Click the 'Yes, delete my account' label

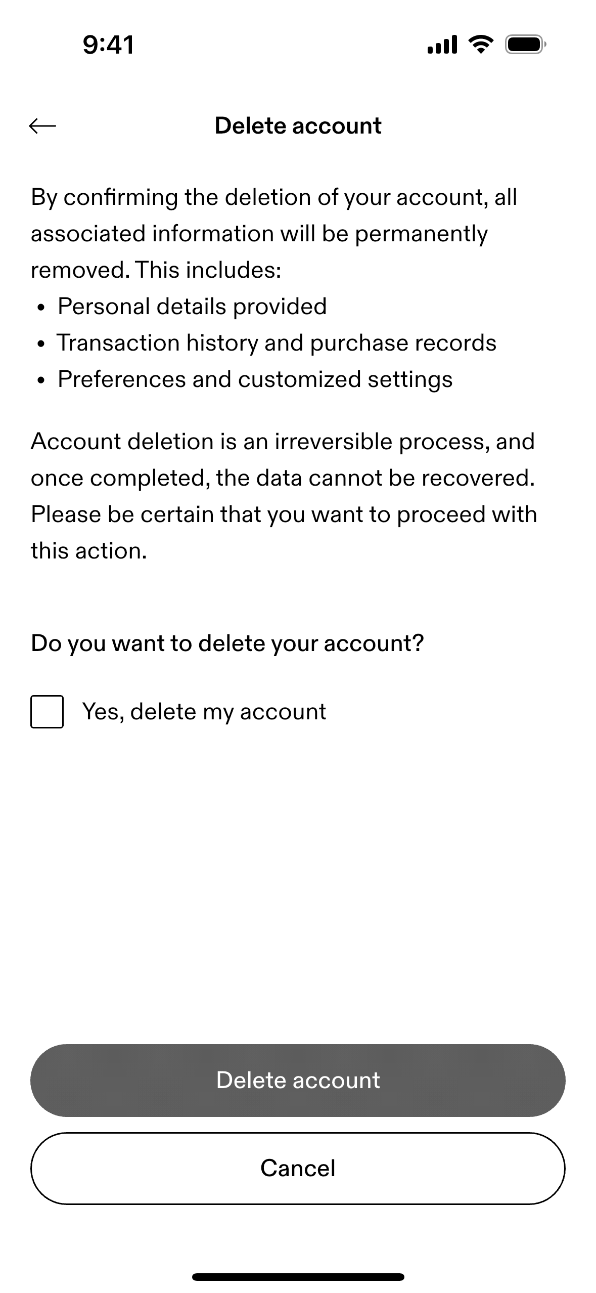click(x=204, y=712)
